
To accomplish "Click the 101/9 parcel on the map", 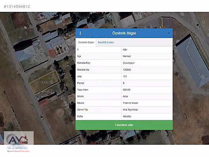I will pos(45,82).
